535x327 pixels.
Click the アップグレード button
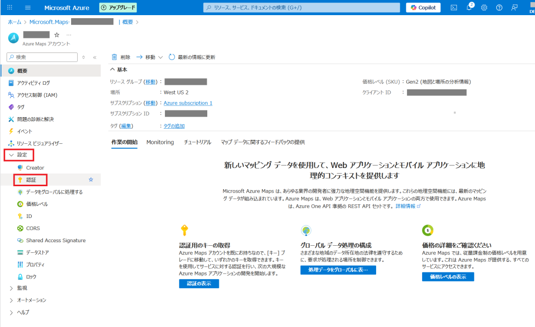pos(118,8)
